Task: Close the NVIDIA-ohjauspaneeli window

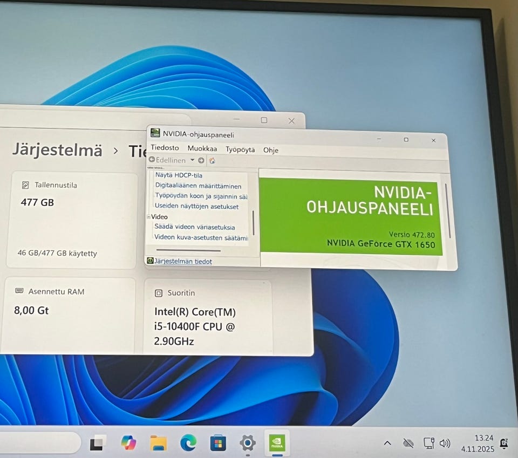Action: 433,140
